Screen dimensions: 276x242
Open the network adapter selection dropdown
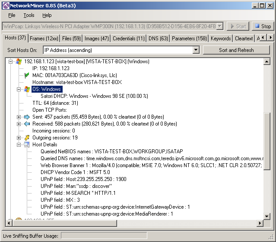coord(220,26)
